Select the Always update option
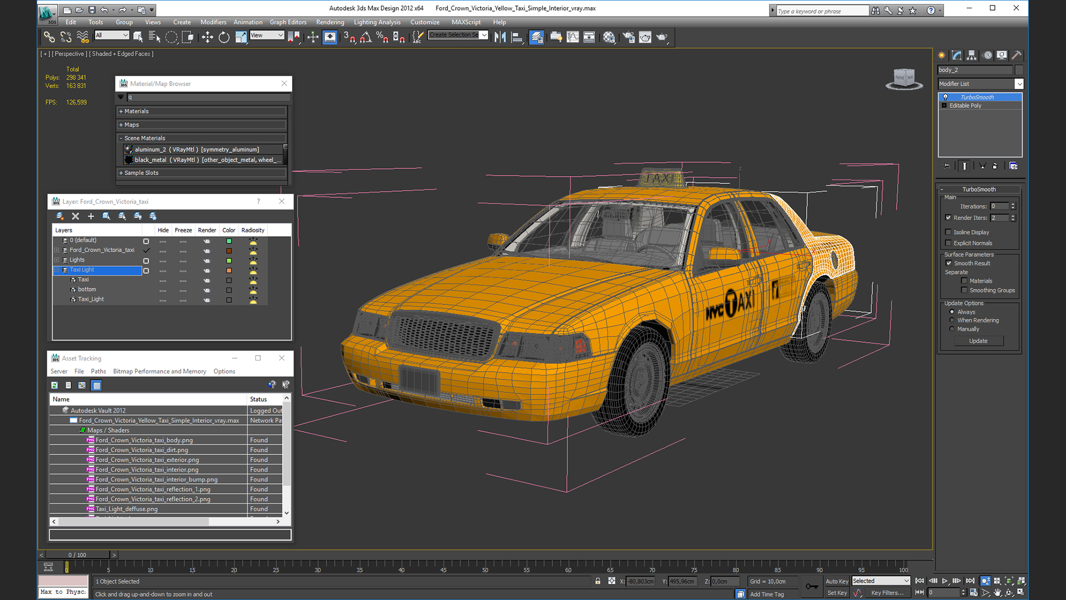The height and width of the screenshot is (600, 1066). [x=952, y=312]
